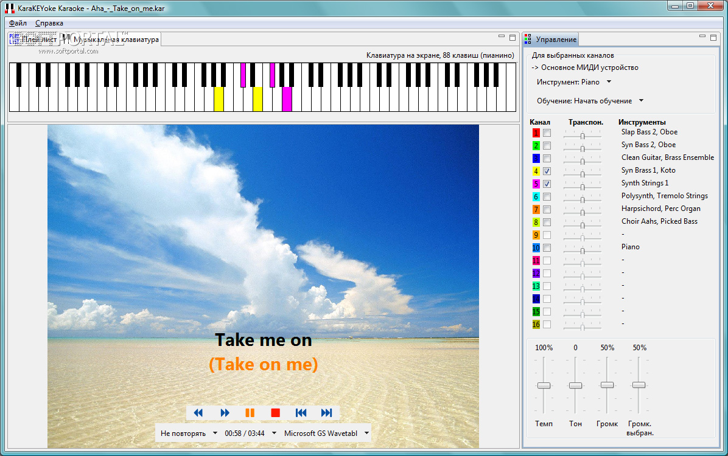Click the rewind playback button
The width and height of the screenshot is (728, 456).
(198, 412)
